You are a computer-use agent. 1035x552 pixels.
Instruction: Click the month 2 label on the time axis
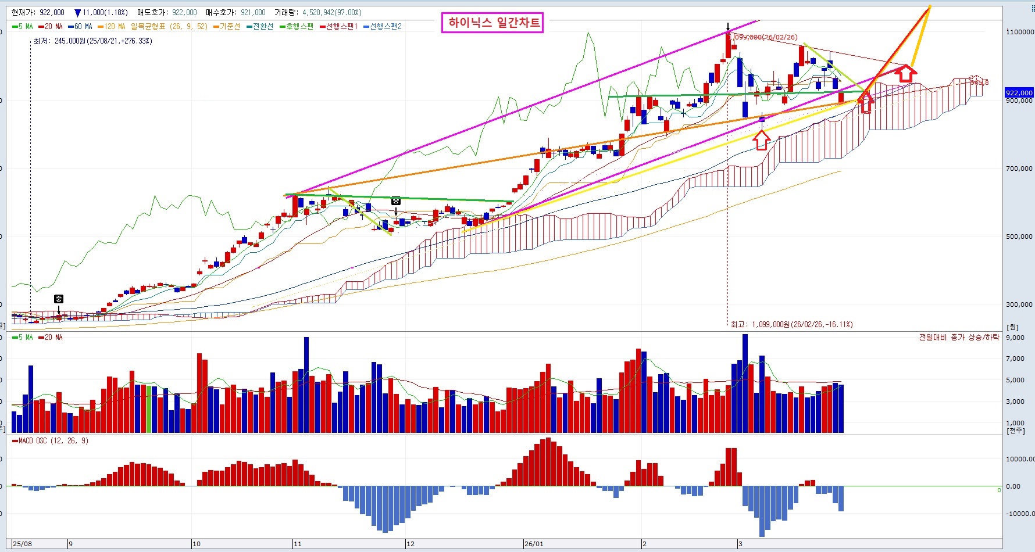coord(644,544)
